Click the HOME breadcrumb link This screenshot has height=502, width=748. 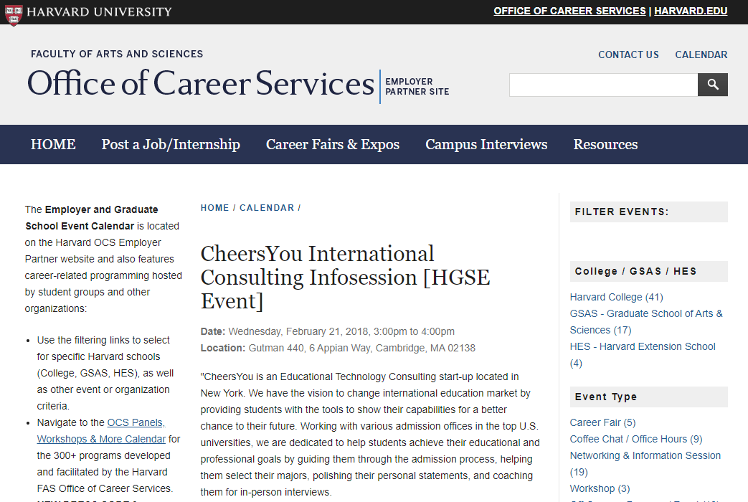(x=214, y=208)
